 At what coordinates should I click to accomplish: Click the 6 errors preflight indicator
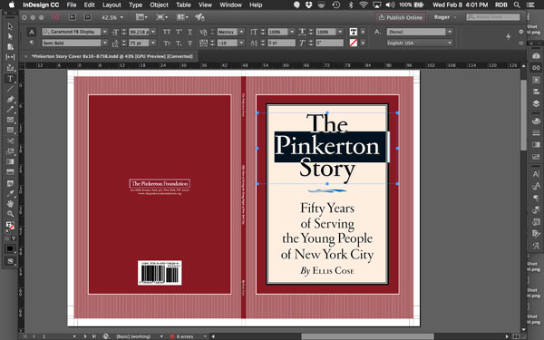(181, 336)
